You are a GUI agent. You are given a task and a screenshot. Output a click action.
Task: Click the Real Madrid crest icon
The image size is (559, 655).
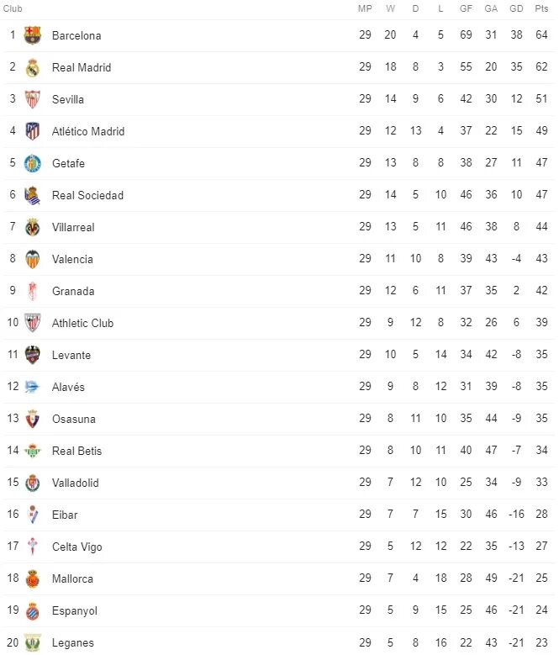click(32, 67)
